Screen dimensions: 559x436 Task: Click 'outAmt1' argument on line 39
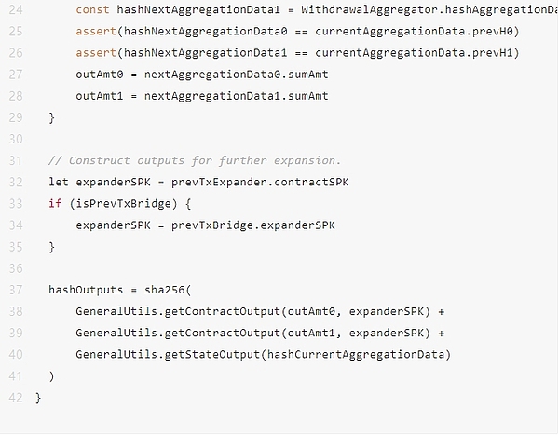tap(307, 334)
